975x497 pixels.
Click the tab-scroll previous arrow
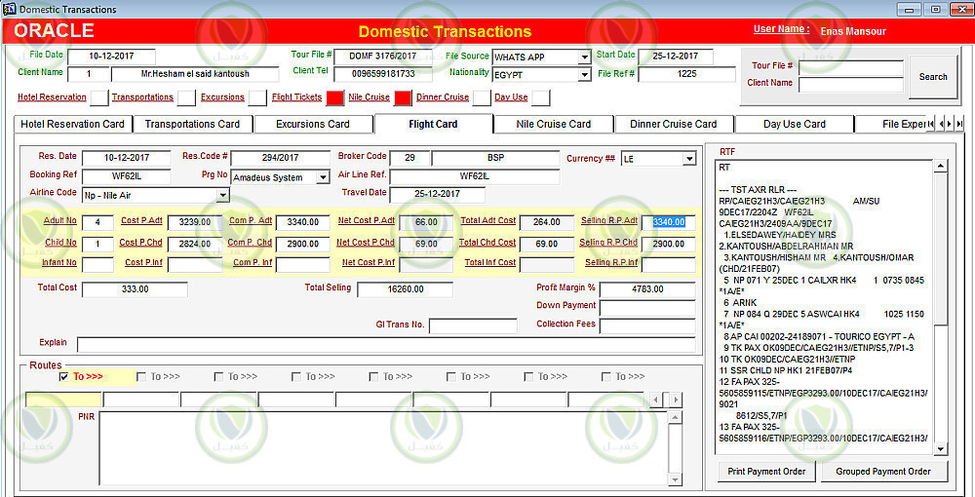pos(941,125)
